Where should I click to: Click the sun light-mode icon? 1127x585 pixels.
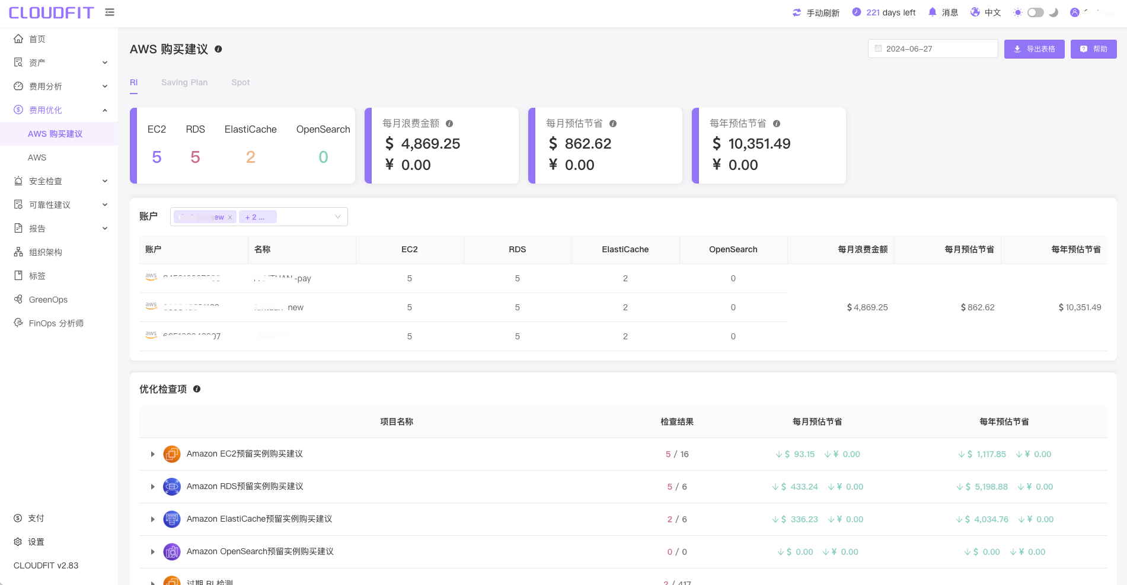[1018, 12]
